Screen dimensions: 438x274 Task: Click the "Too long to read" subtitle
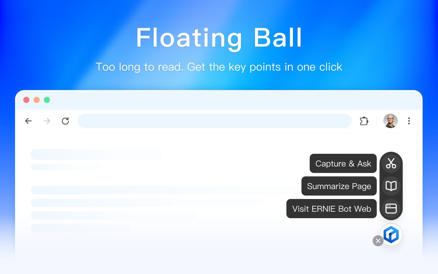point(219,67)
